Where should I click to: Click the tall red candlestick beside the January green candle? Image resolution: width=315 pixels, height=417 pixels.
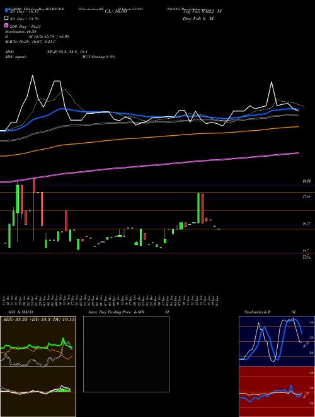(x=202, y=208)
